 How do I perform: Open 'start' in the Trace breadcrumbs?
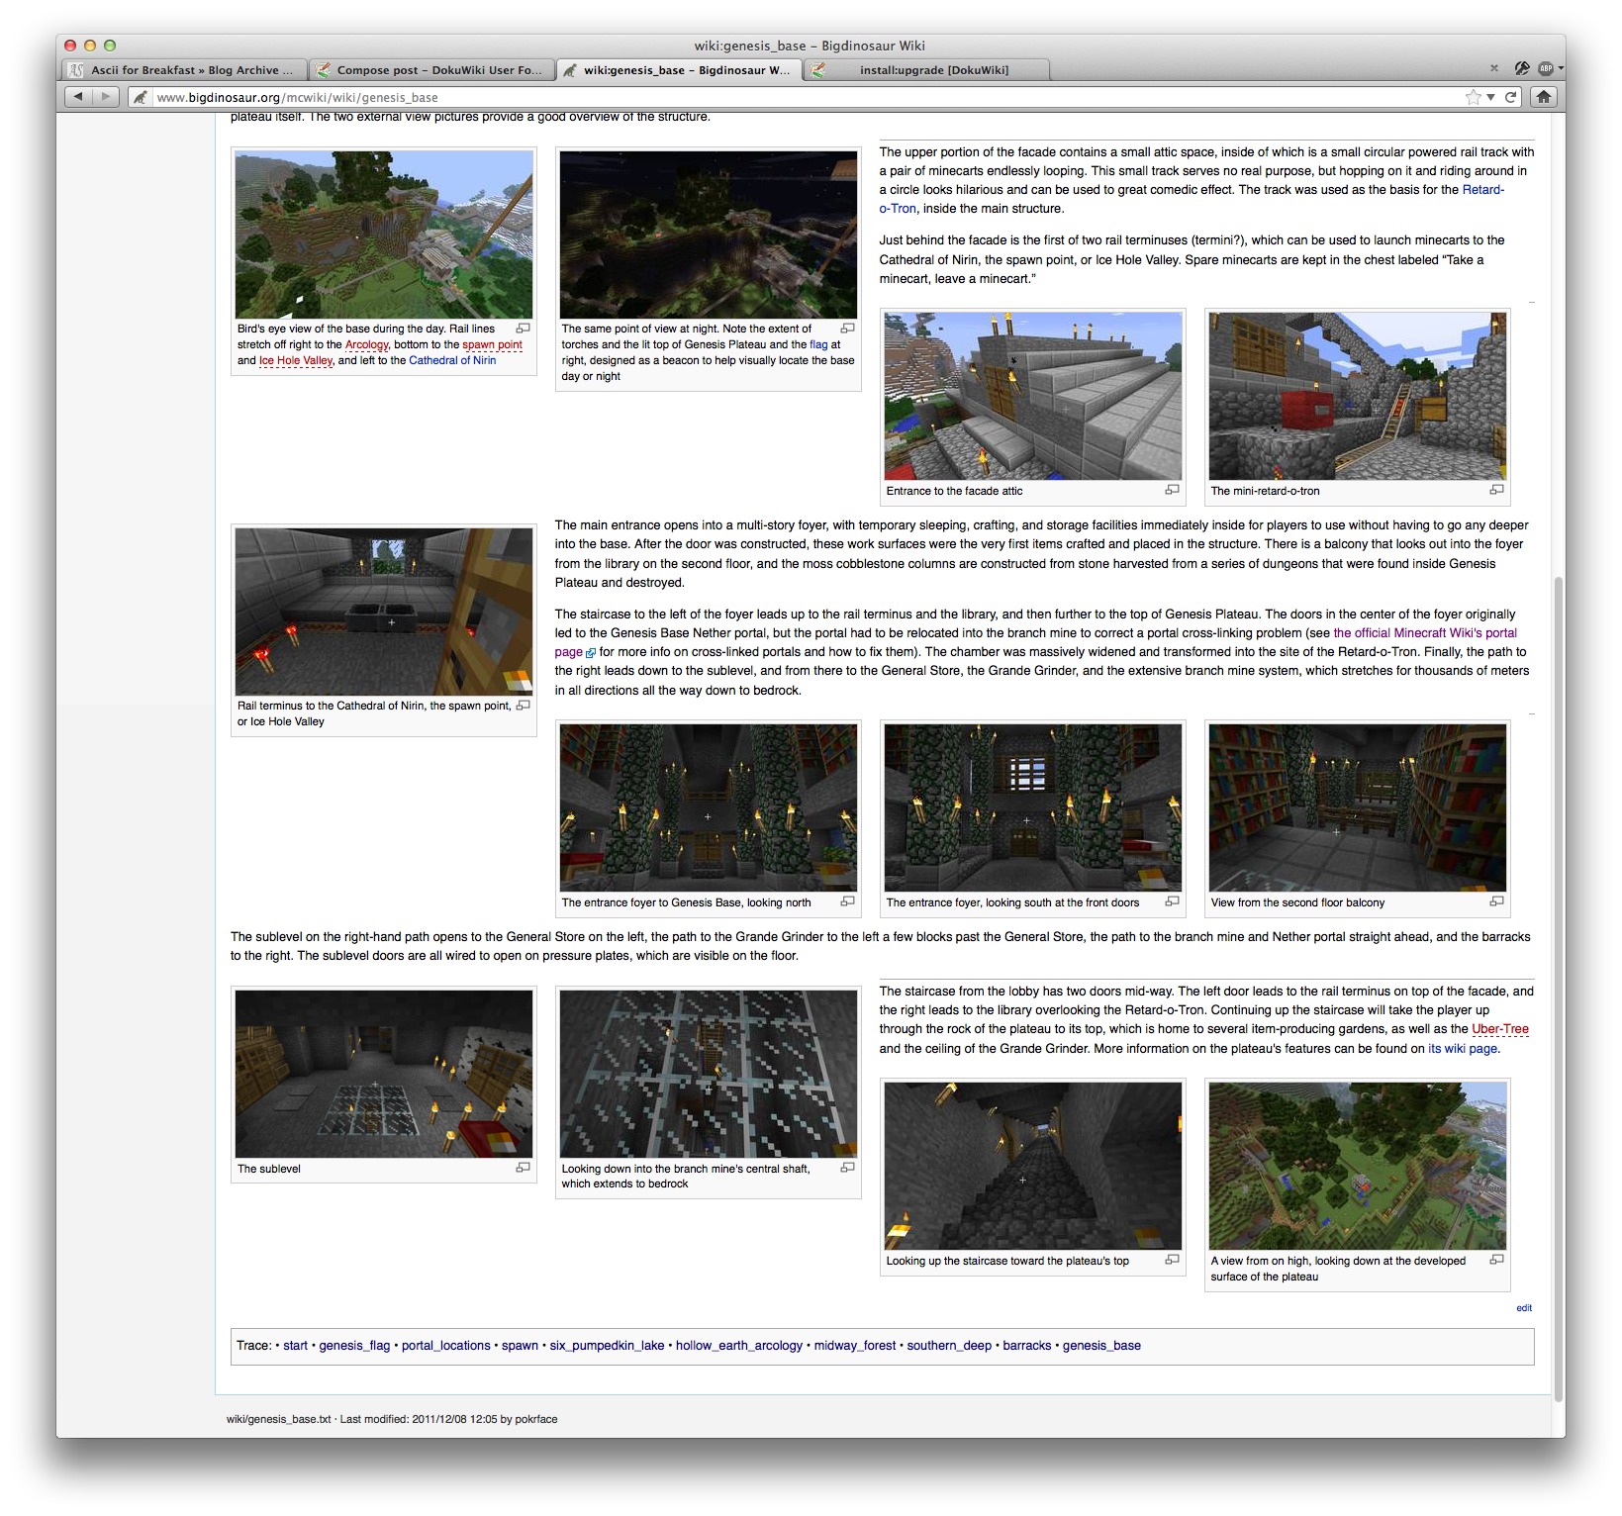click(x=295, y=1346)
